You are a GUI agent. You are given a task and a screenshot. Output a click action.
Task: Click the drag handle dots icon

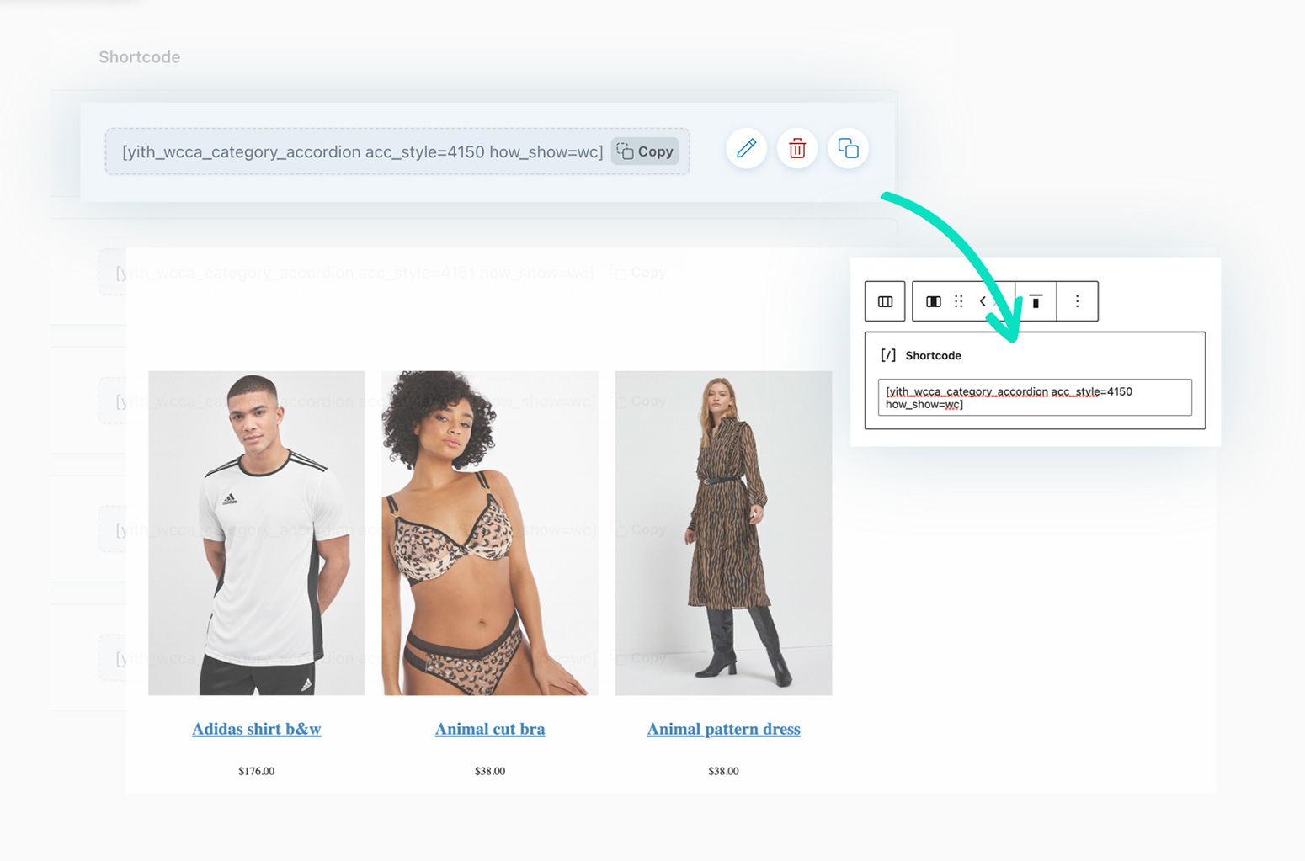pos(958,301)
